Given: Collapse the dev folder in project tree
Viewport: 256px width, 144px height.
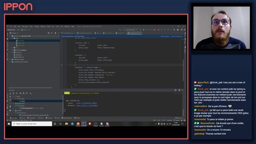Looking at the screenshot, I should pos(12,38).
